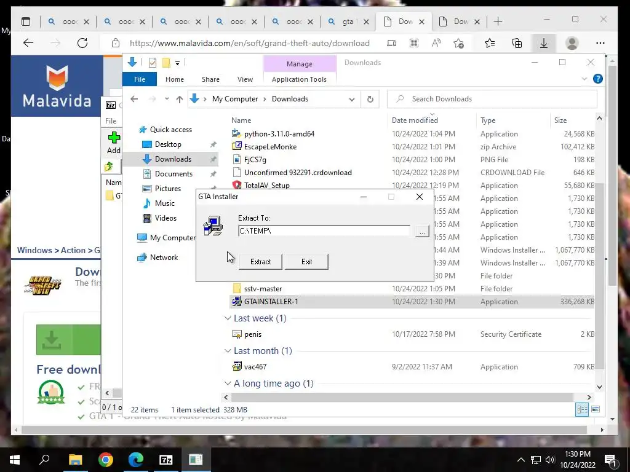630x472 pixels.
Task: Collapse the Last month (1) group
Action: coord(228,351)
